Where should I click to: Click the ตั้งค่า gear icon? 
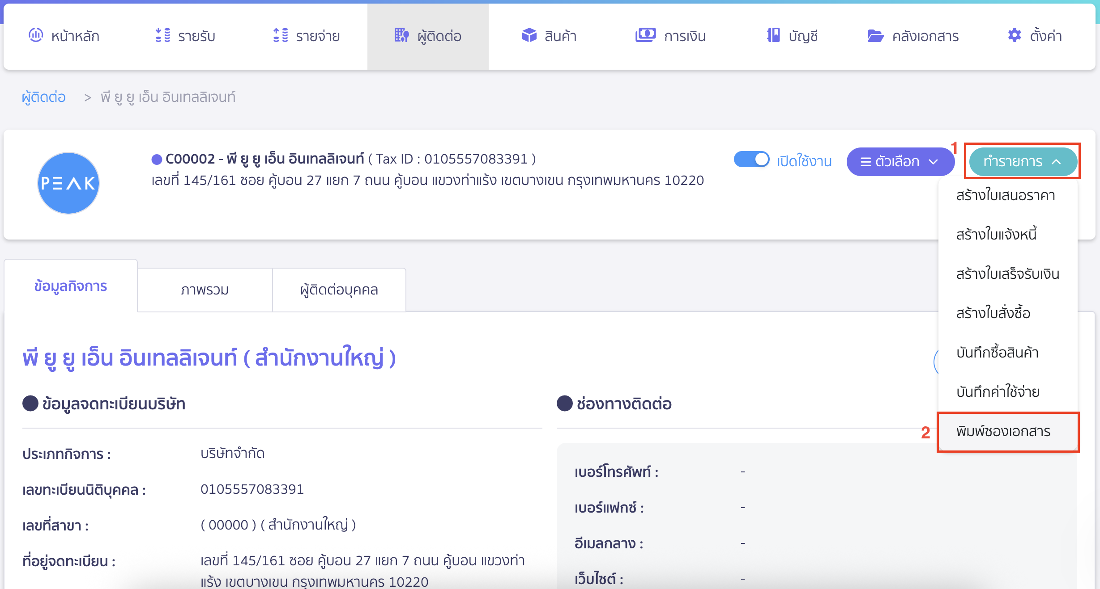click(x=1014, y=35)
